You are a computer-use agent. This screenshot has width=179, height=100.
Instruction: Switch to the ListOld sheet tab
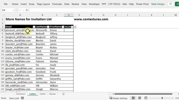(x=43, y=94)
